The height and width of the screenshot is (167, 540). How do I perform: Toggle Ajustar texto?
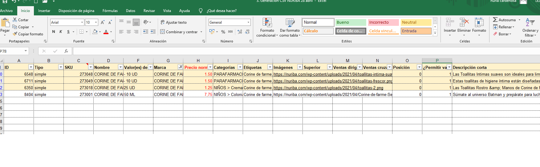pos(173,22)
